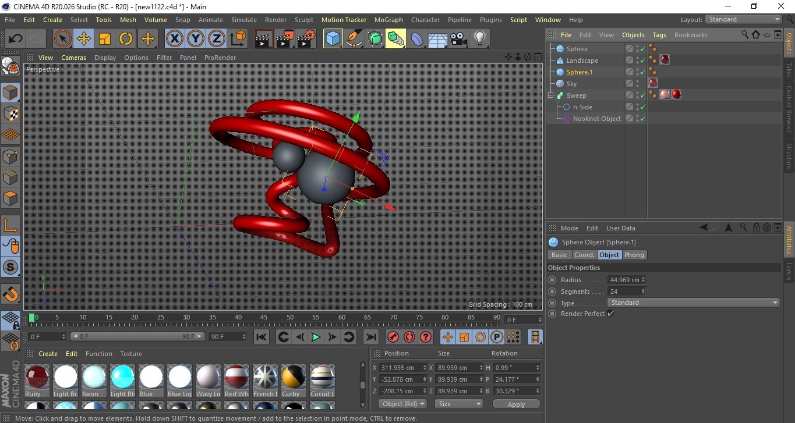Viewport: 795px width, 423px height.
Task: Collapse the Sweep object tree
Action: 550,95
